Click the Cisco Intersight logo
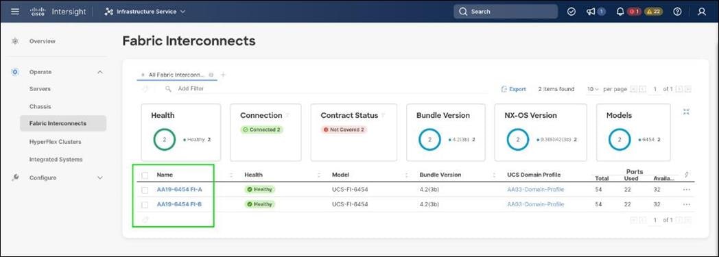The height and width of the screenshot is (257, 719). (x=58, y=12)
